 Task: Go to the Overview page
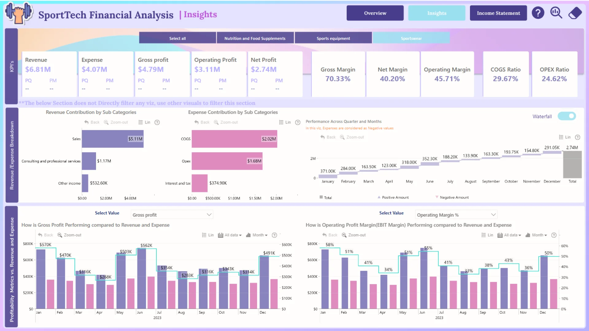coord(375,13)
